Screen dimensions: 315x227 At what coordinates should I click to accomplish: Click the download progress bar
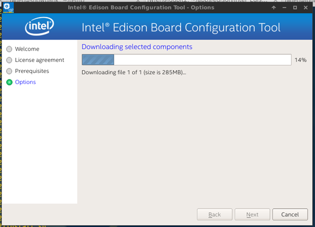tap(186, 60)
